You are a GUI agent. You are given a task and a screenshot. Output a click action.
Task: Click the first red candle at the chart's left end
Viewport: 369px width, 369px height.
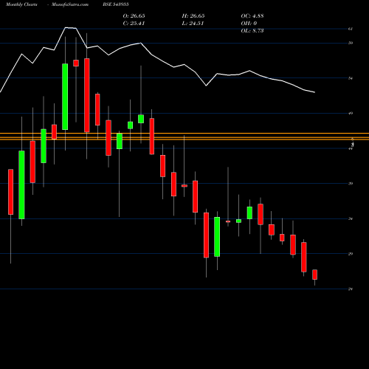click(10, 192)
